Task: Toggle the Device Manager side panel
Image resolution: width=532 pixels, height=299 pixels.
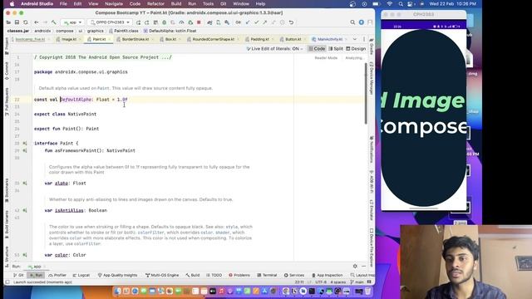Action: pos(372,79)
